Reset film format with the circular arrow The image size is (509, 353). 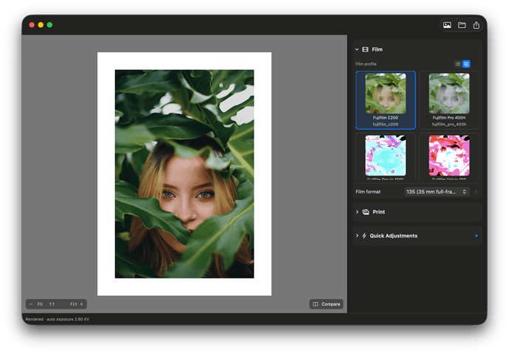pos(476,192)
